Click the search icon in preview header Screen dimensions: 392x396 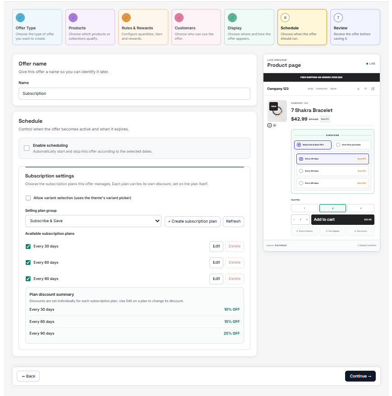click(x=359, y=89)
